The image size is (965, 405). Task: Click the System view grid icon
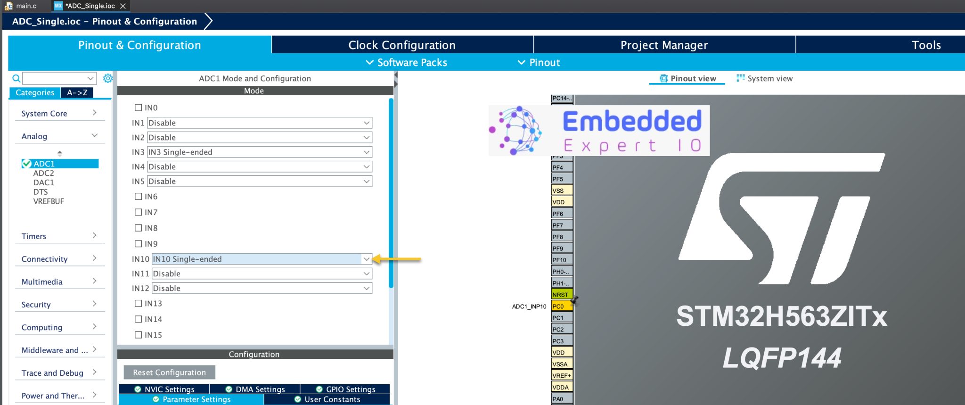pyautogui.click(x=741, y=78)
